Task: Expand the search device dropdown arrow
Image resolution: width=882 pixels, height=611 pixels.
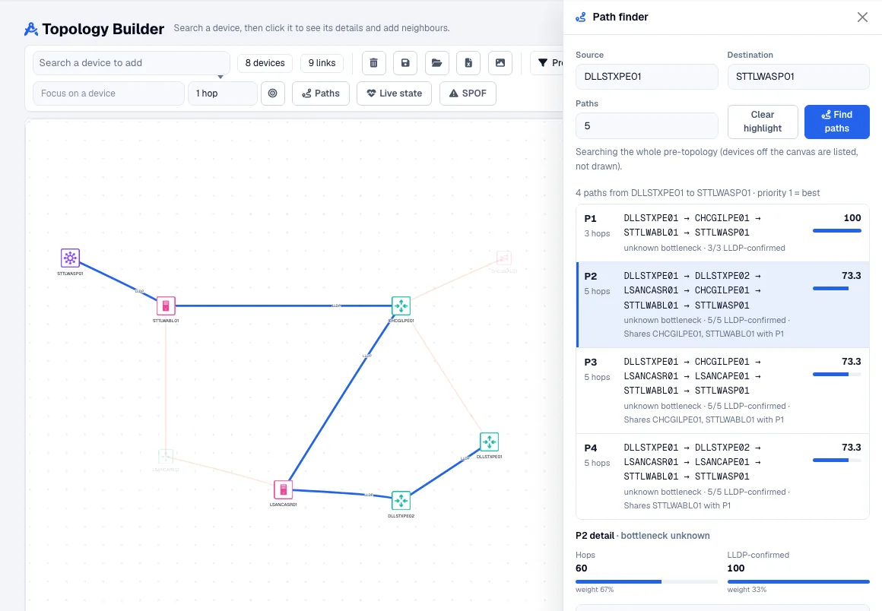Action: (x=220, y=77)
